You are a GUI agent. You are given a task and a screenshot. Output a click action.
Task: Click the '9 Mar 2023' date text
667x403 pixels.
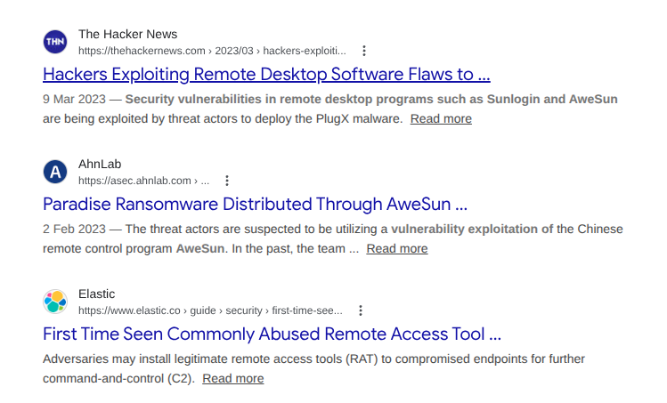[74, 99]
